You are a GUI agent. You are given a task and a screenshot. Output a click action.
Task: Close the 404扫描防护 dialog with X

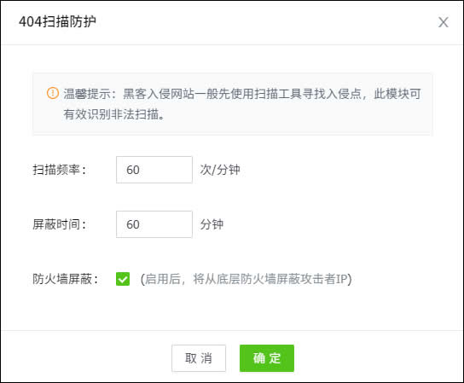(x=443, y=22)
